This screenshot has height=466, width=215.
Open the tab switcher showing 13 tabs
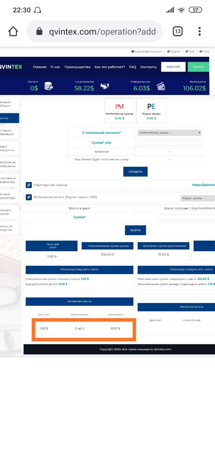tap(177, 31)
